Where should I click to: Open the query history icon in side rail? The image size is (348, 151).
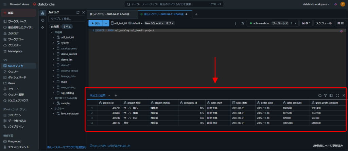(42, 20)
